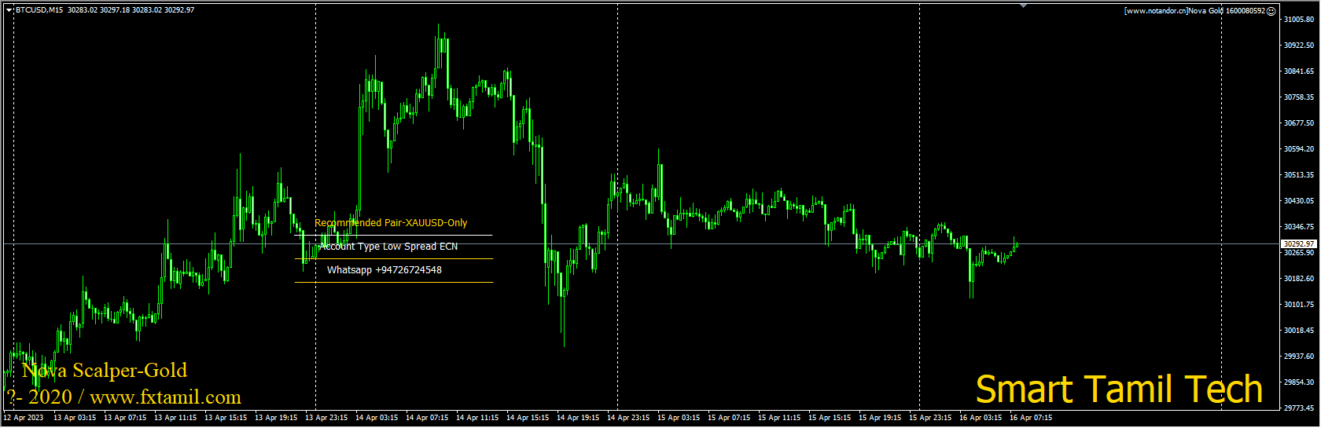The width and height of the screenshot is (1321, 428).
Task: Click the 30182.60 price scale value
Action: (x=1299, y=279)
